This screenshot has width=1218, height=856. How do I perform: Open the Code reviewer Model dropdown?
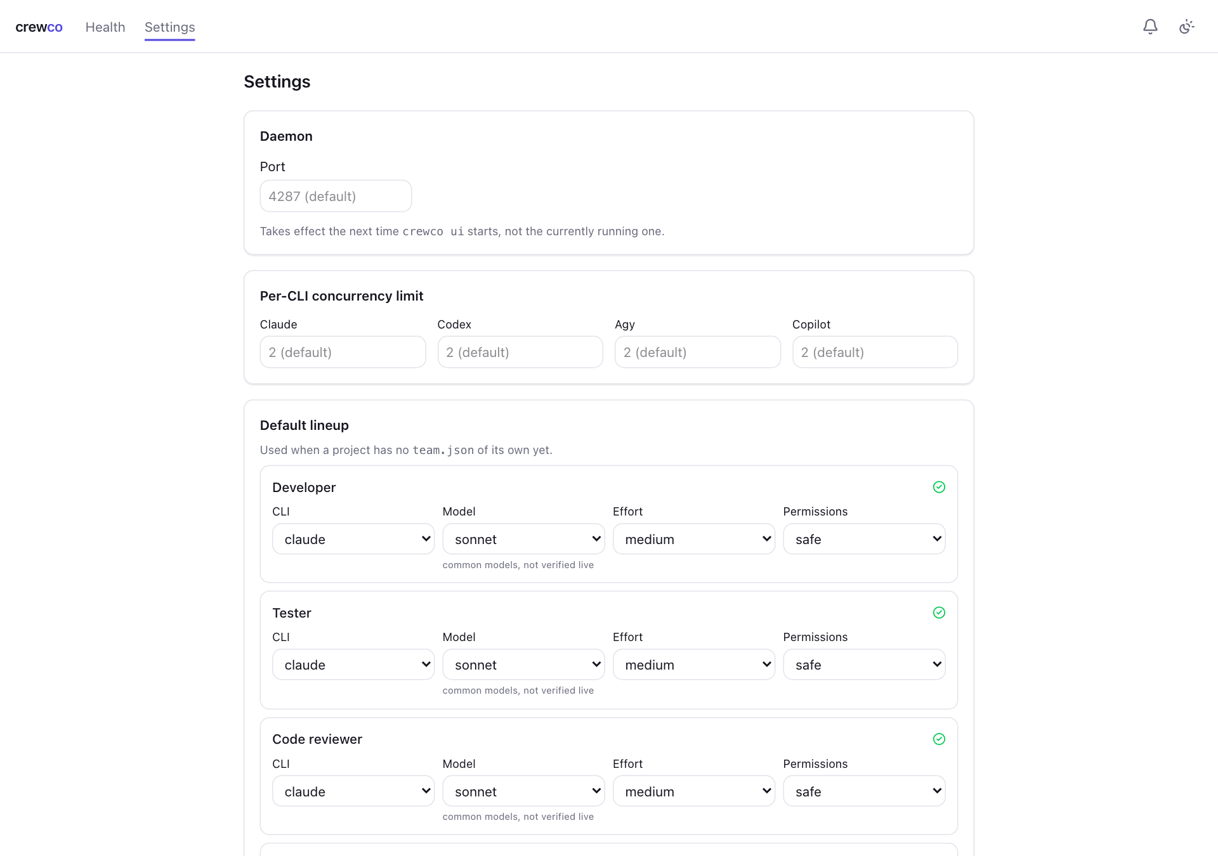click(x=523, y=791)
